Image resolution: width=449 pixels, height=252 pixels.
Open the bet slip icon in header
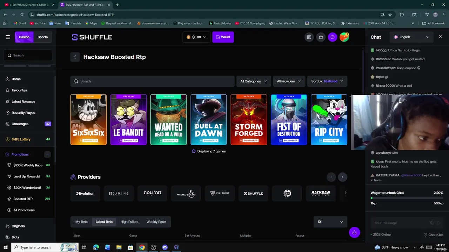[309, 37]
